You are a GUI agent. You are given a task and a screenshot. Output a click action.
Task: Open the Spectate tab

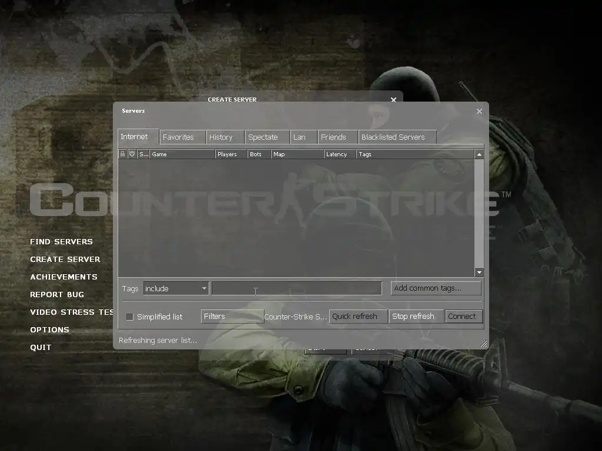pos(267,137)
